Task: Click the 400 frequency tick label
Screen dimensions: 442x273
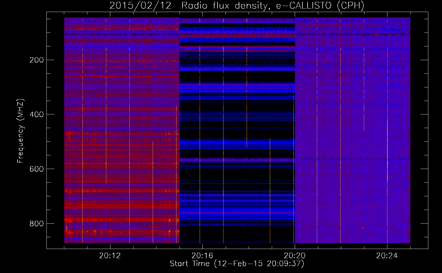Action: click(37, 114)
